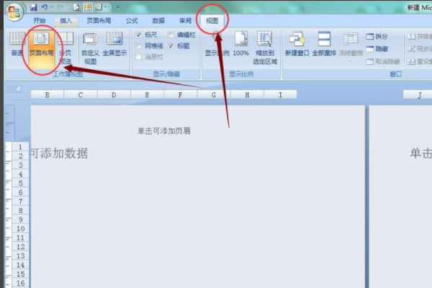
Task: Select row 12 header
Action: 20,247
